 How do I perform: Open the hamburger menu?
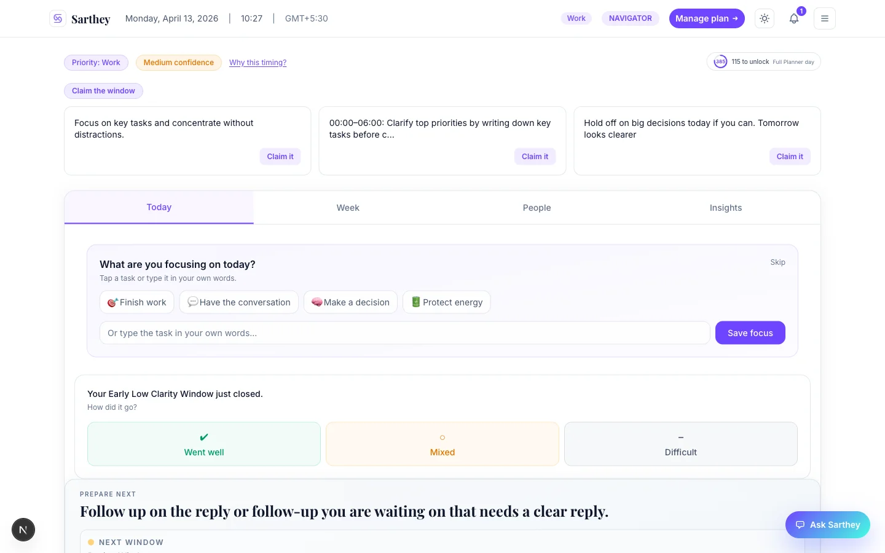825,18
